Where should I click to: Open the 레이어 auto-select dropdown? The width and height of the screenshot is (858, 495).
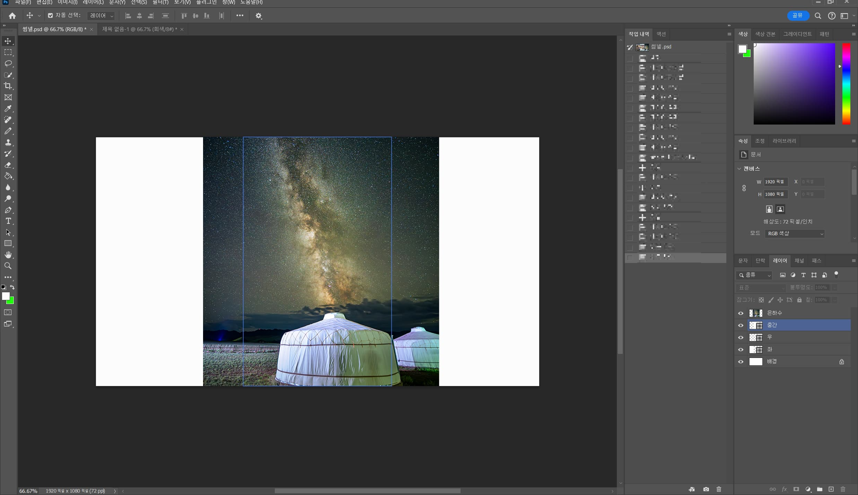tap(101, 16)
